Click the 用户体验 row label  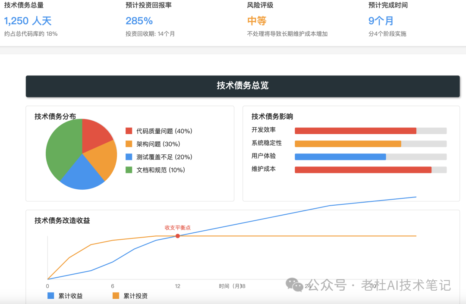click(264, 156)
